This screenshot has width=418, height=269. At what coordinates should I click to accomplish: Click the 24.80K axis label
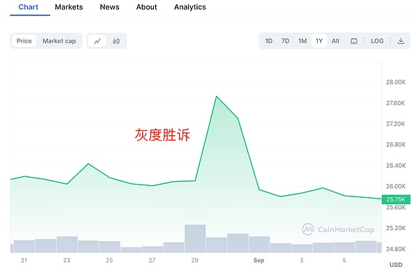tap(396, 249)
